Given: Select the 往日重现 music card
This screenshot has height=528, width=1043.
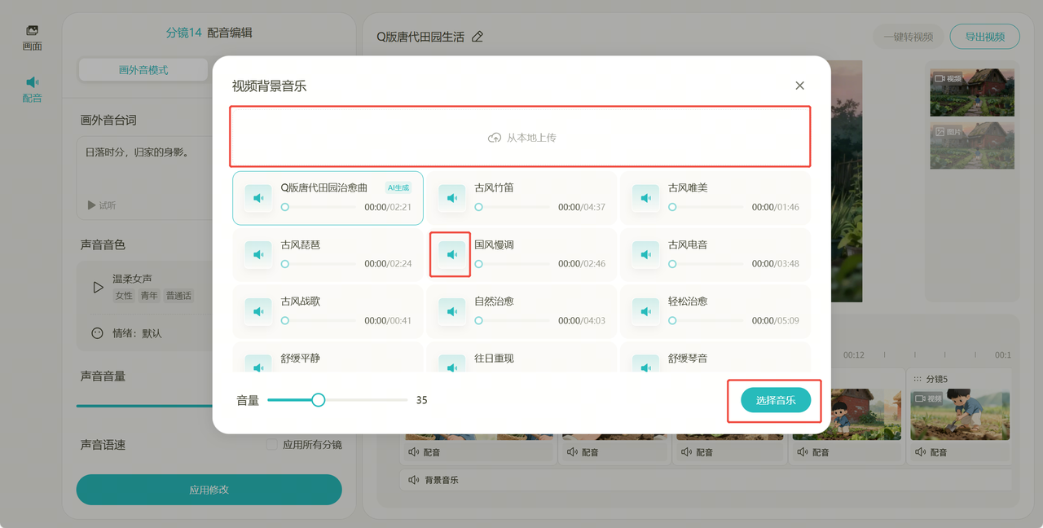Looking at the screenshot, I should point(521,358).
